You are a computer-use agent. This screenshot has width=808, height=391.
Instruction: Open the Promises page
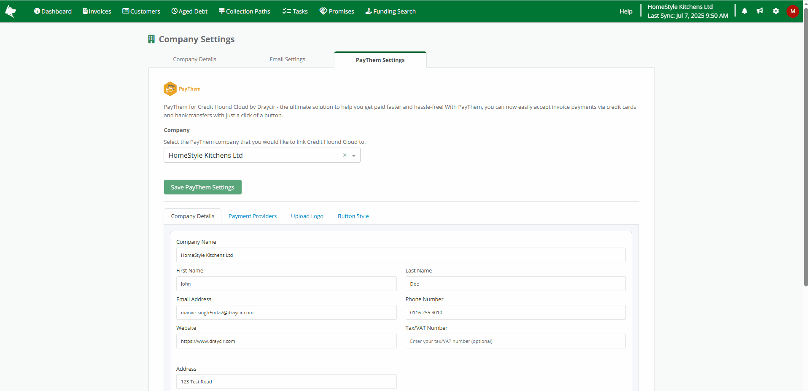[337, 11]
